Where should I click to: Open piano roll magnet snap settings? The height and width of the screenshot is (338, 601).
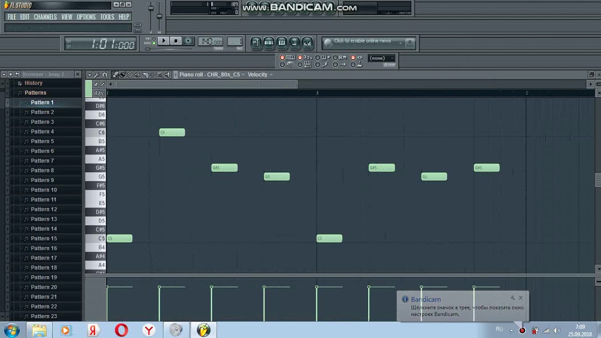(x=105, y=75)
